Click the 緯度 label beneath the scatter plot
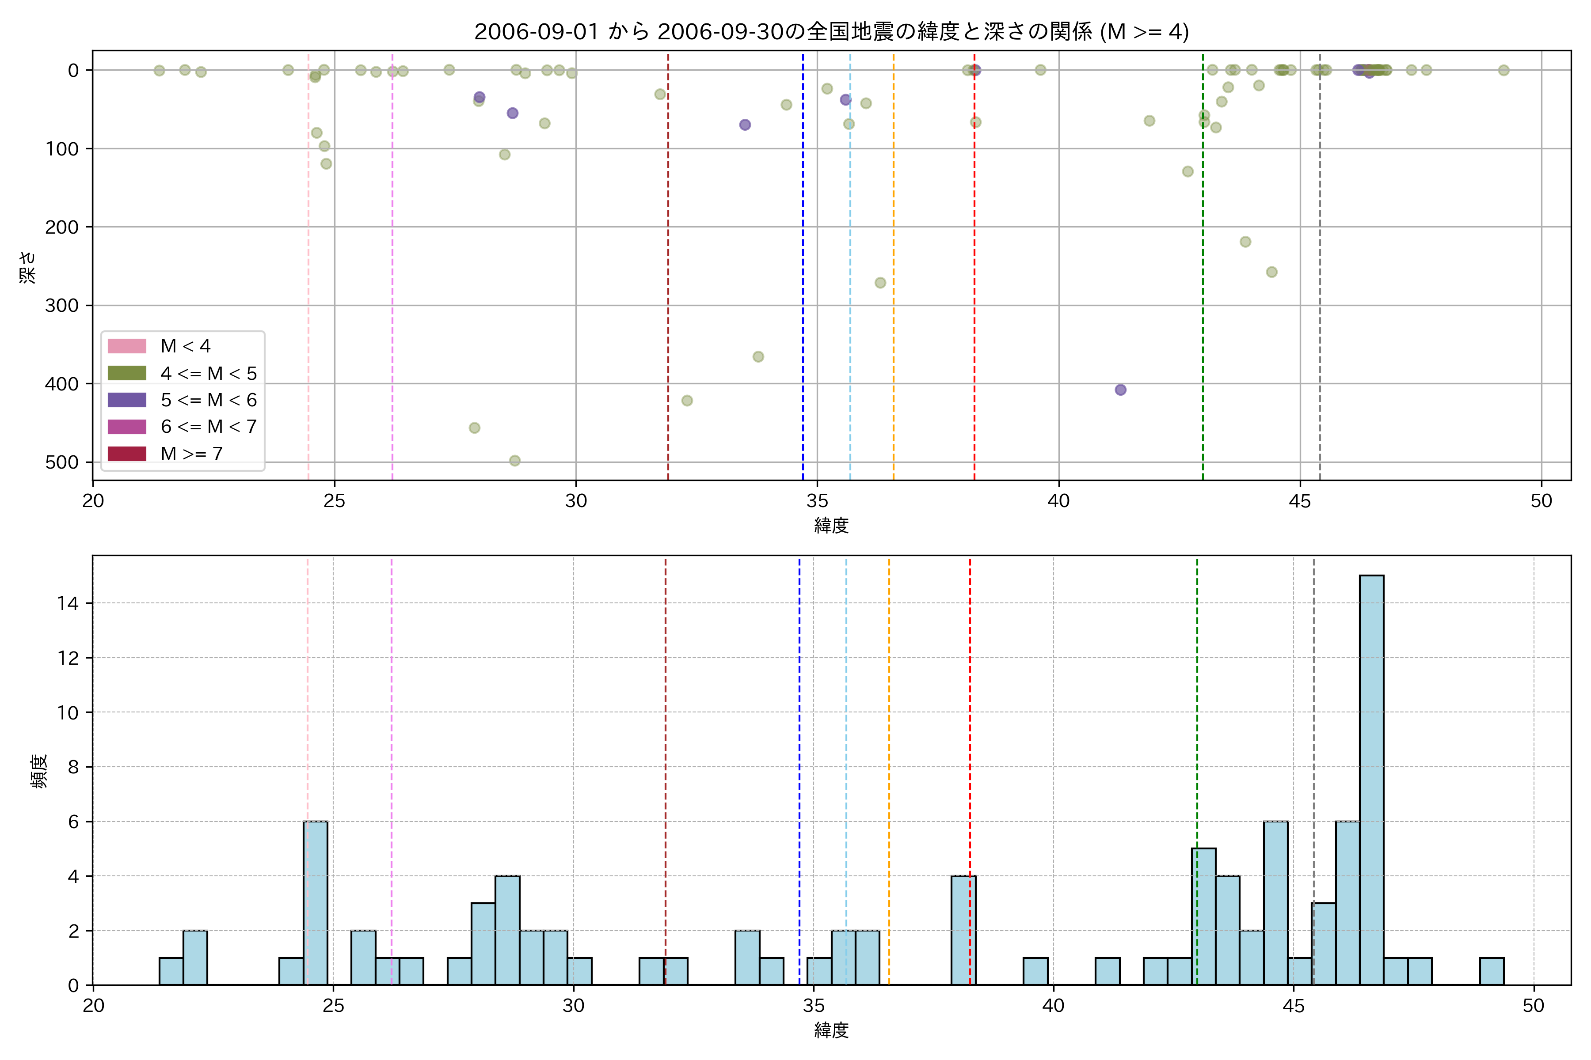1591x1060 pixels. [x=831, y=525]
